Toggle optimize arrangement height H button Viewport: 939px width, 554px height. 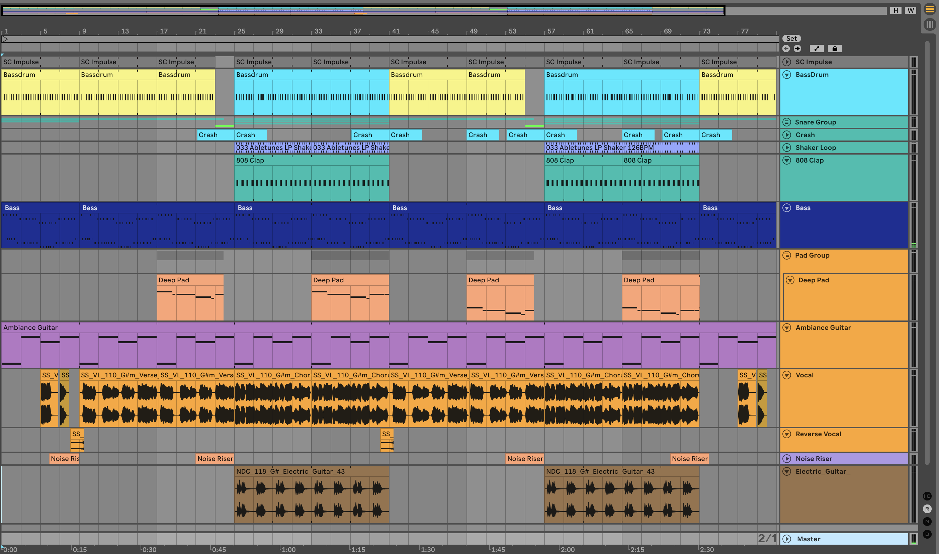click(x=895, y=10)
